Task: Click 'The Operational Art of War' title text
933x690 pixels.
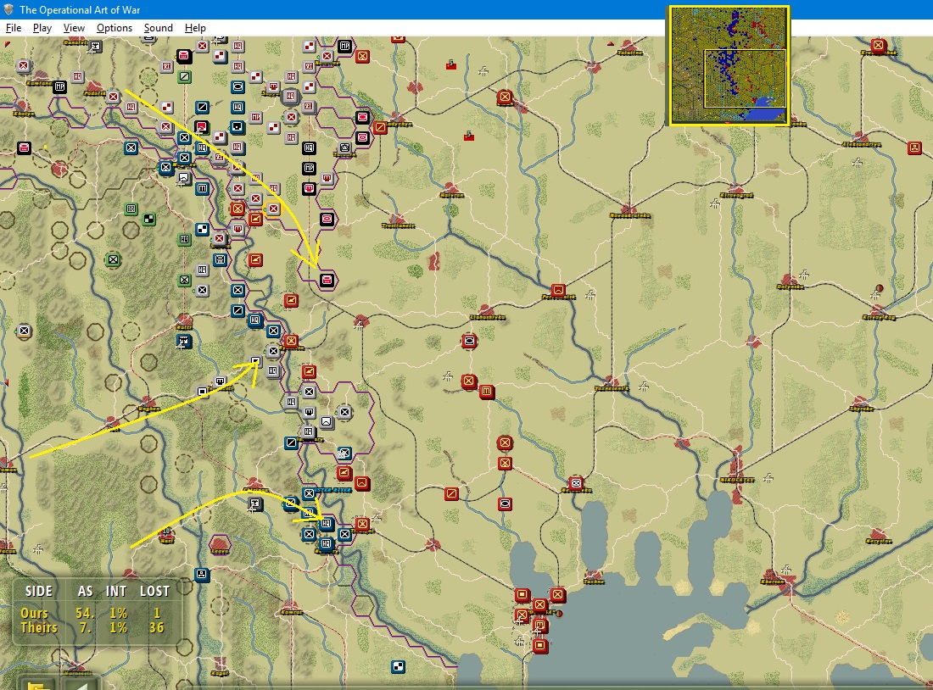Action: click(x=80, y=9)
